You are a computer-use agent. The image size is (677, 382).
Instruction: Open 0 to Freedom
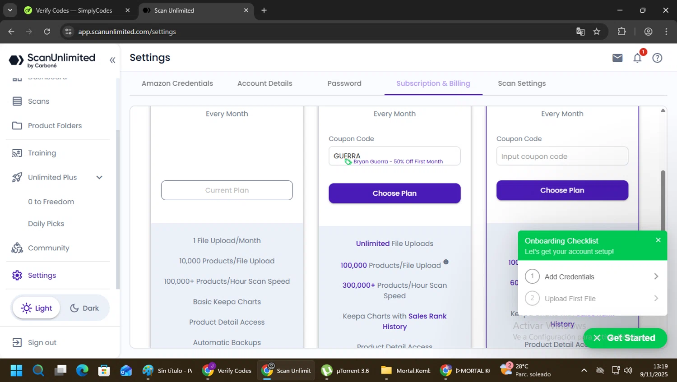pyautogui.click(x=51, y=202)
